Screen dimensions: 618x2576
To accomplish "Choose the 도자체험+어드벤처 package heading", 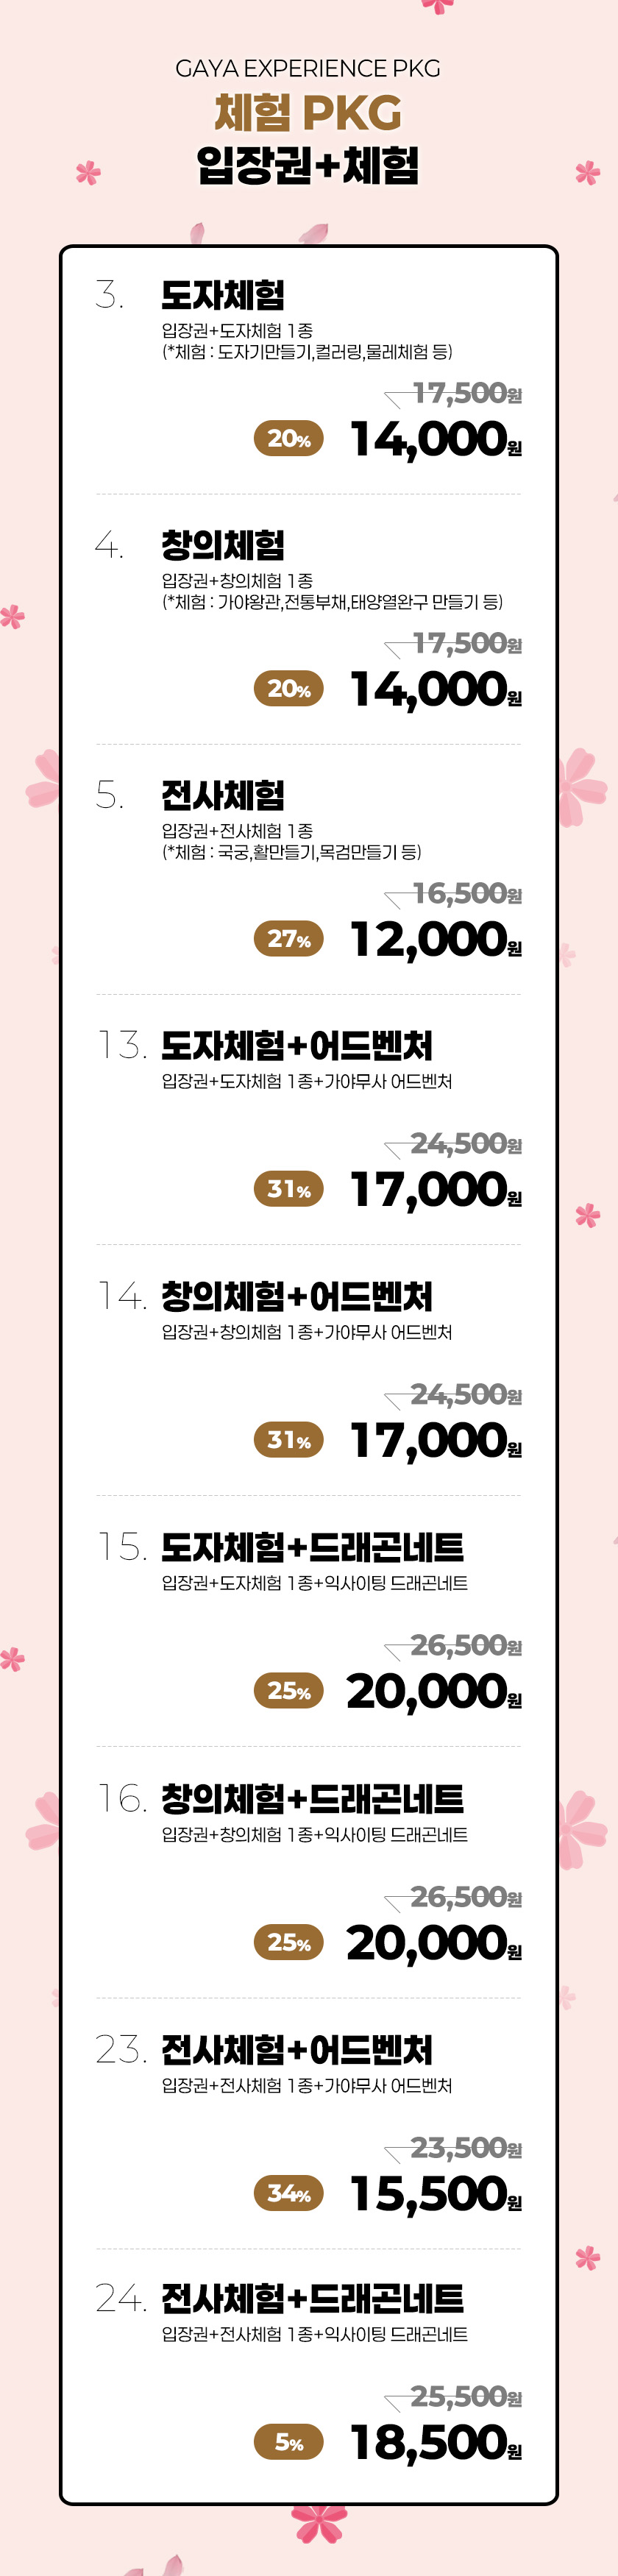I will tap(297, 1046).
